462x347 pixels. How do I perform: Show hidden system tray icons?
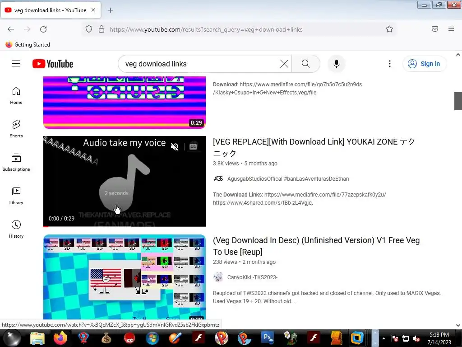[383, 338]
